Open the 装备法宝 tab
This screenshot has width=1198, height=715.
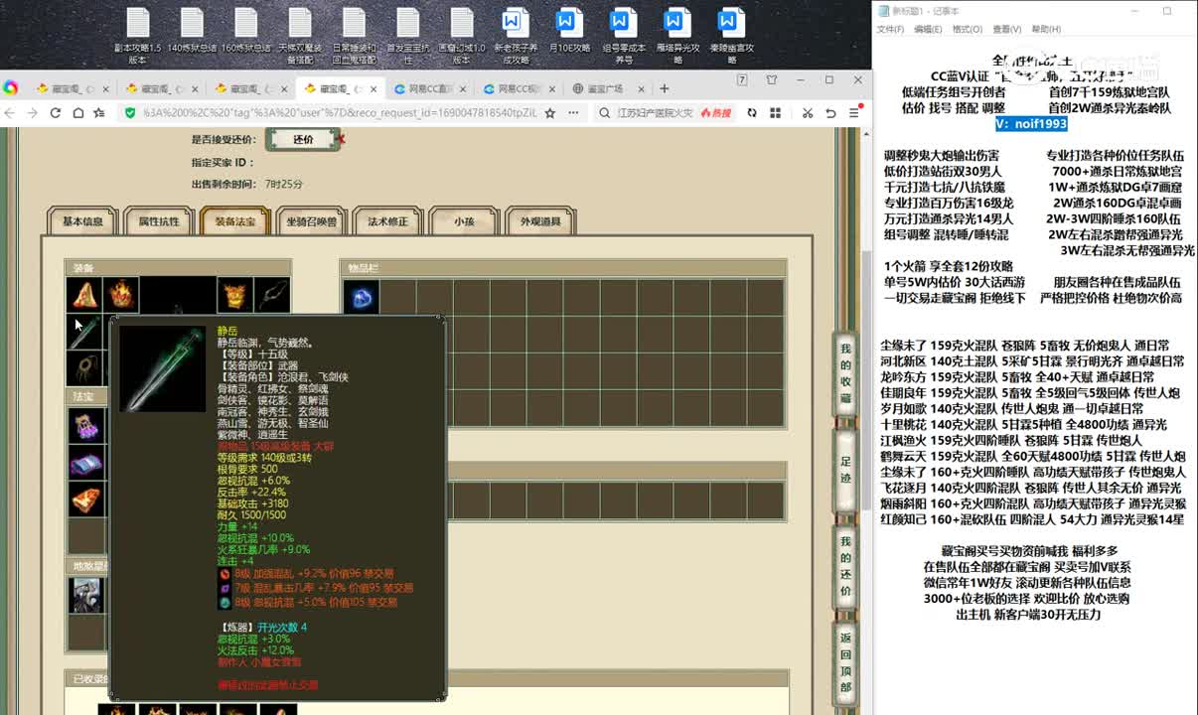234,221
